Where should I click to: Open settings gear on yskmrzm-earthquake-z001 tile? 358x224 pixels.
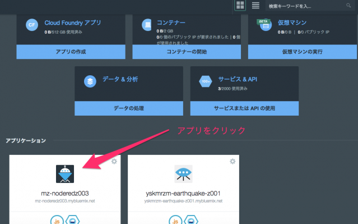(233, 161)
